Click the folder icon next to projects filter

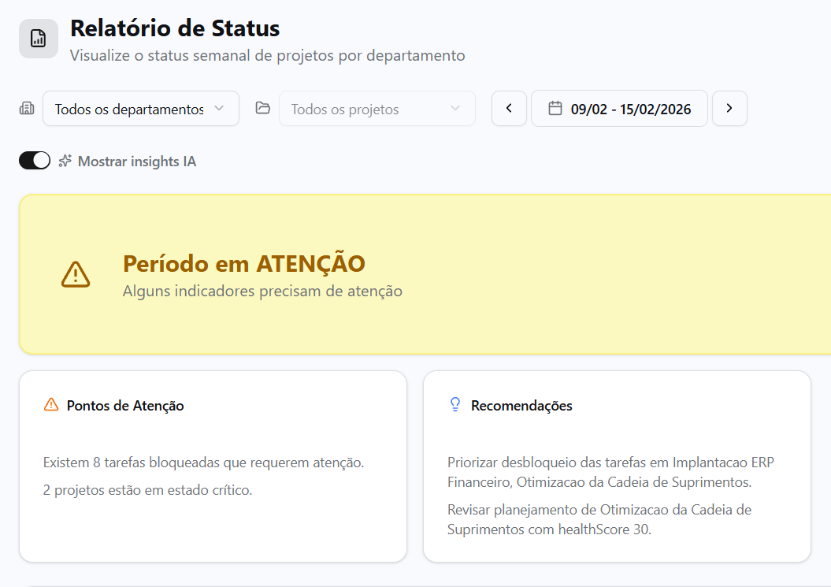(263, 108)
